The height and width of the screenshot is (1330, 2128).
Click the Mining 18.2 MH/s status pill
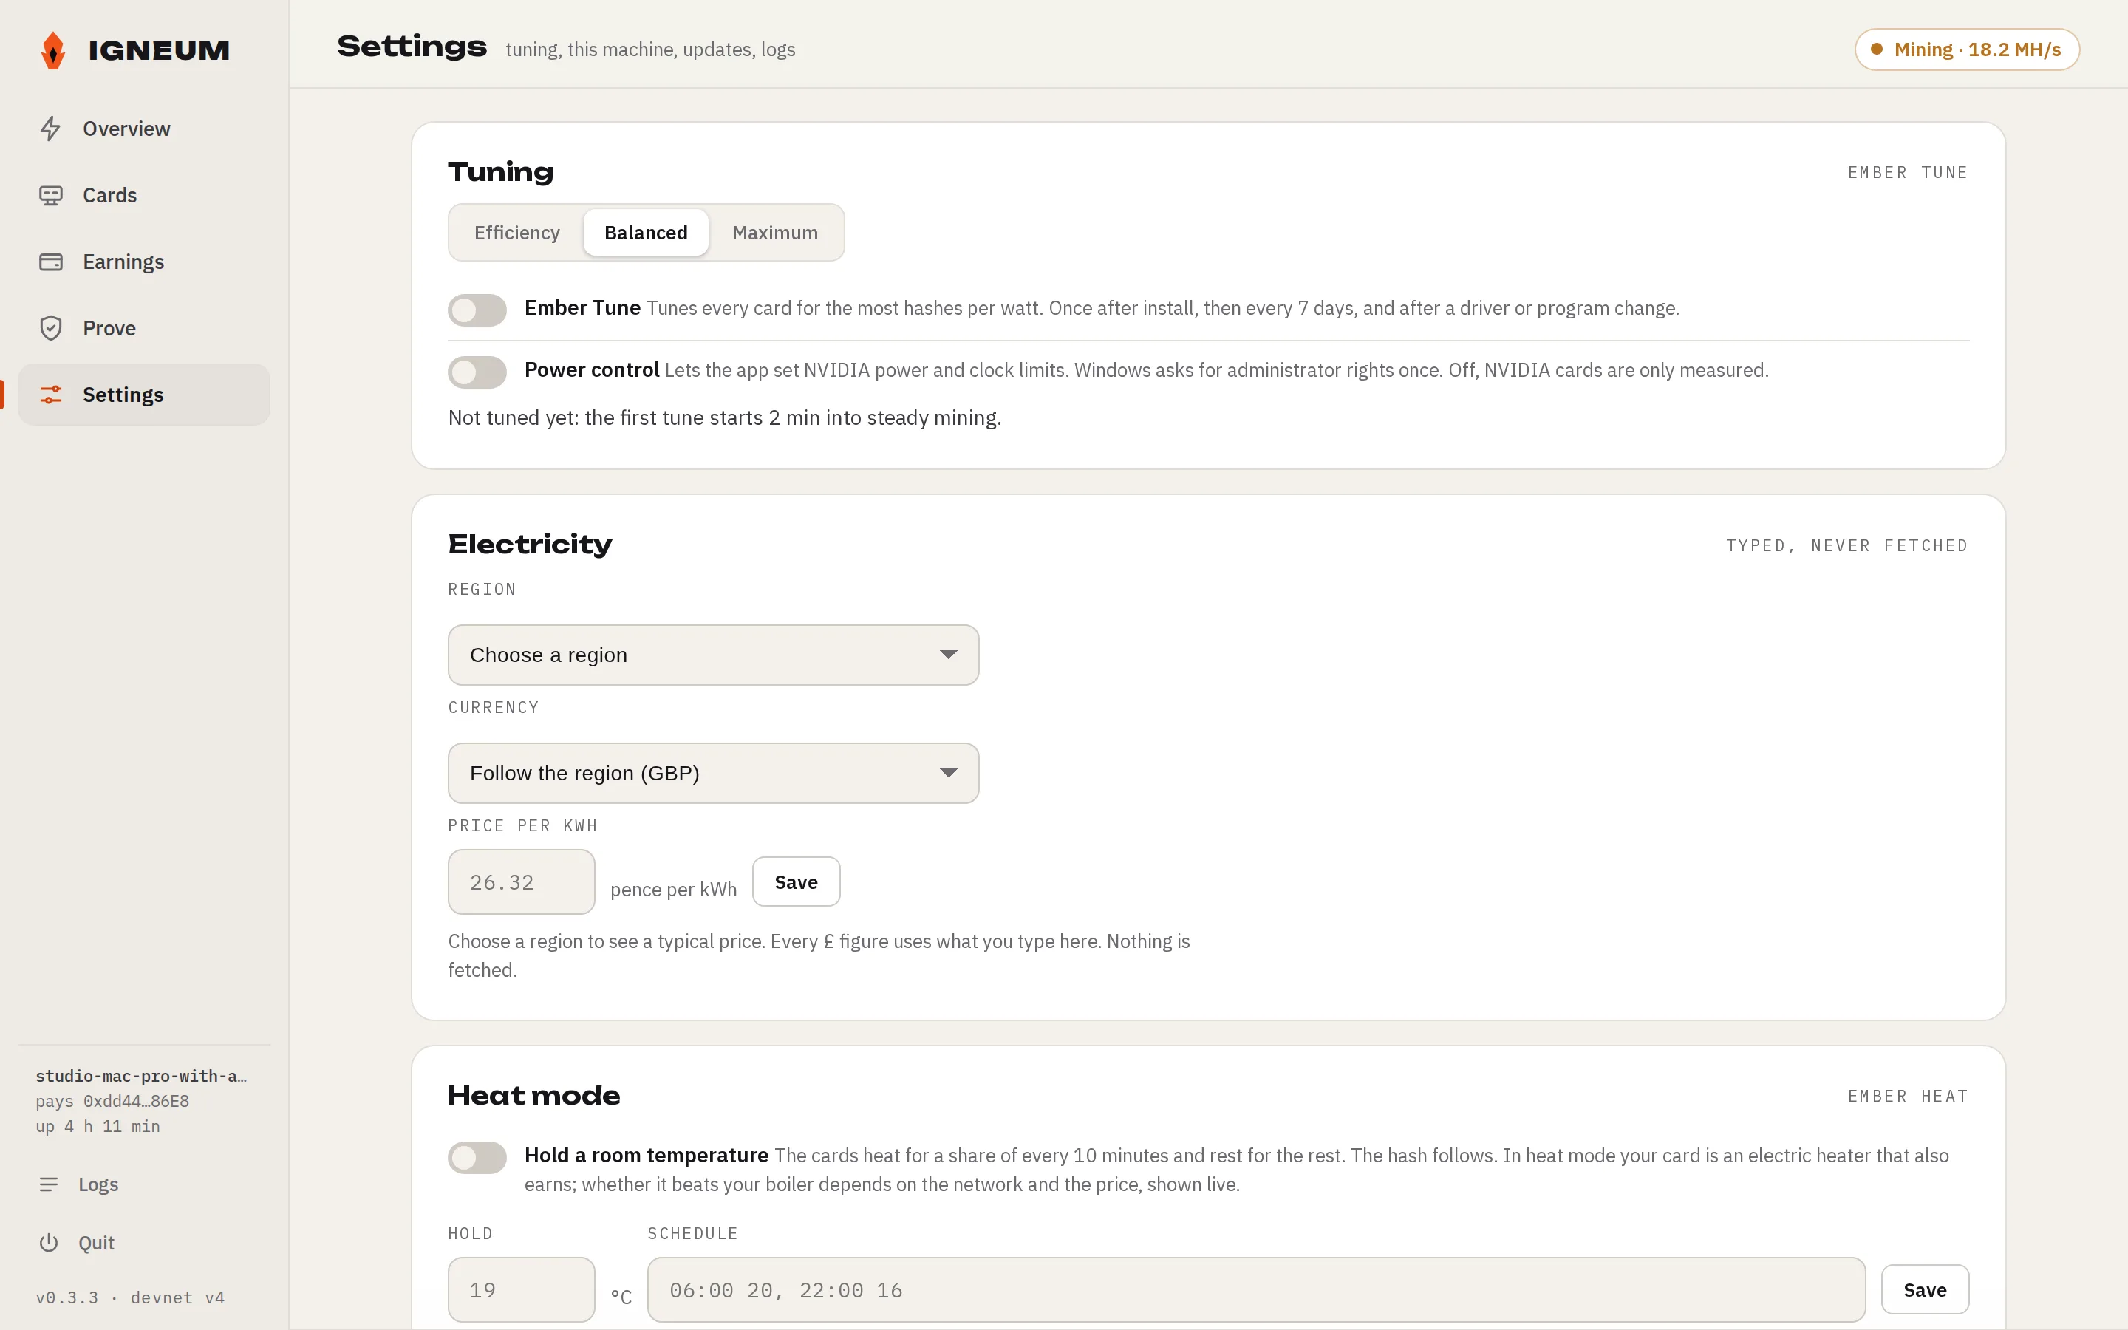tap(1967, 50)
